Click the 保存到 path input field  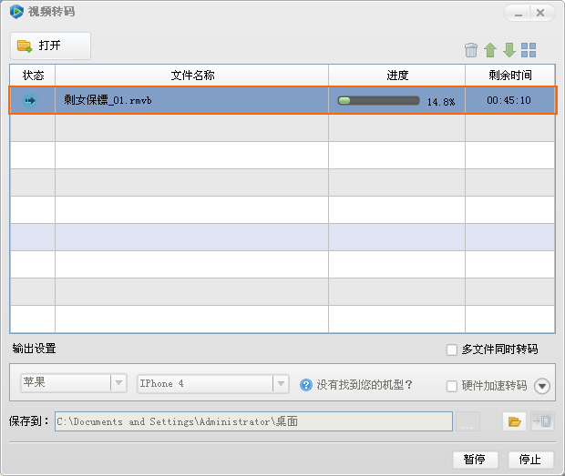pos(253,421)
